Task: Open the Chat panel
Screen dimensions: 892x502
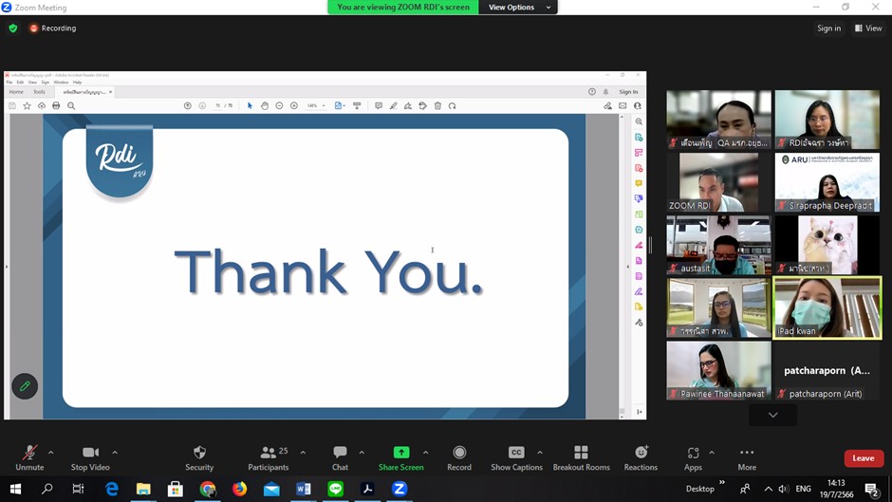Action: (x=340, y=458)
